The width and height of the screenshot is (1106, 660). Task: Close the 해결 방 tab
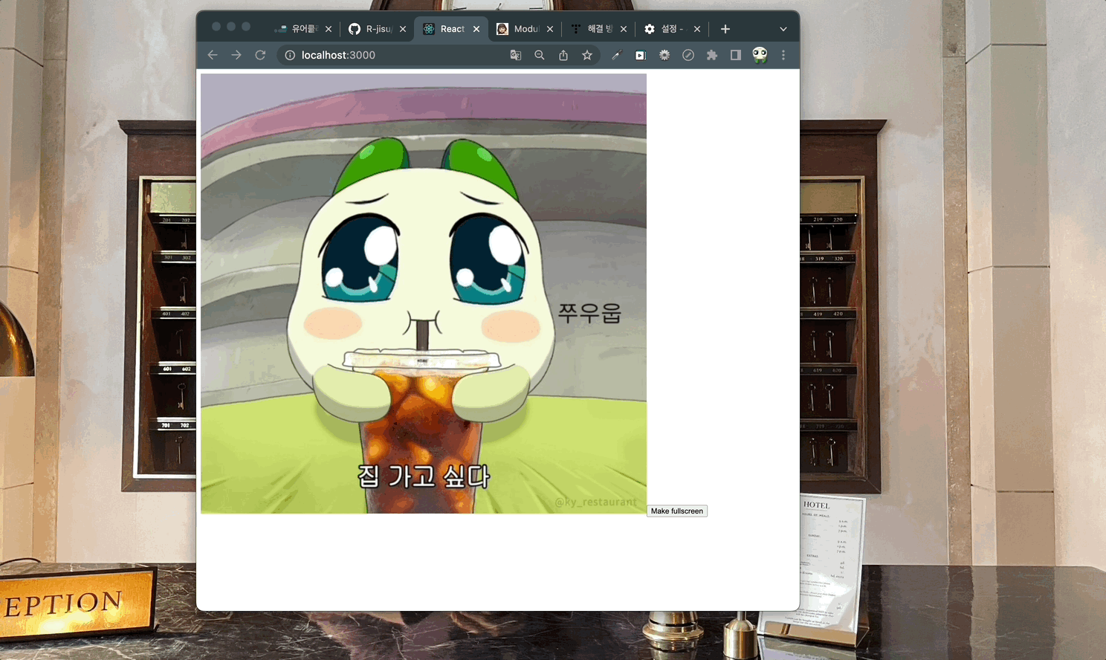624,29
